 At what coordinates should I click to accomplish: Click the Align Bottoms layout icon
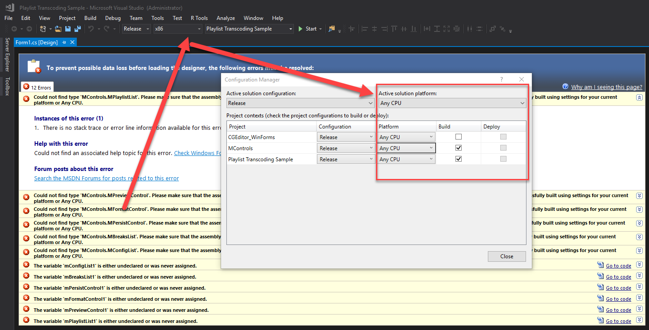coord(414,29)
